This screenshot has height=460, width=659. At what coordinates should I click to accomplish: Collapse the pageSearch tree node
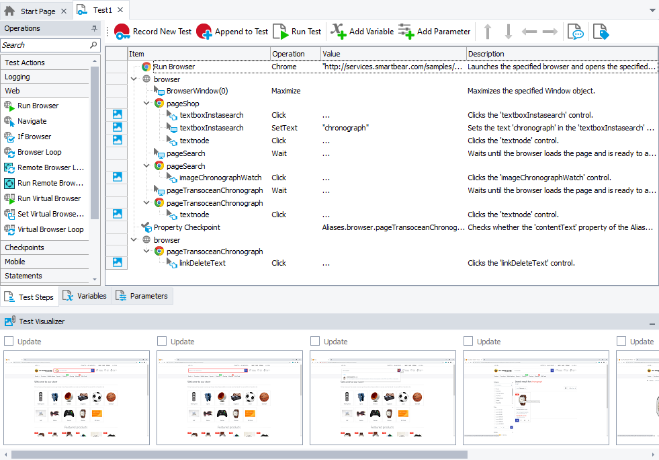pos(147,165)
